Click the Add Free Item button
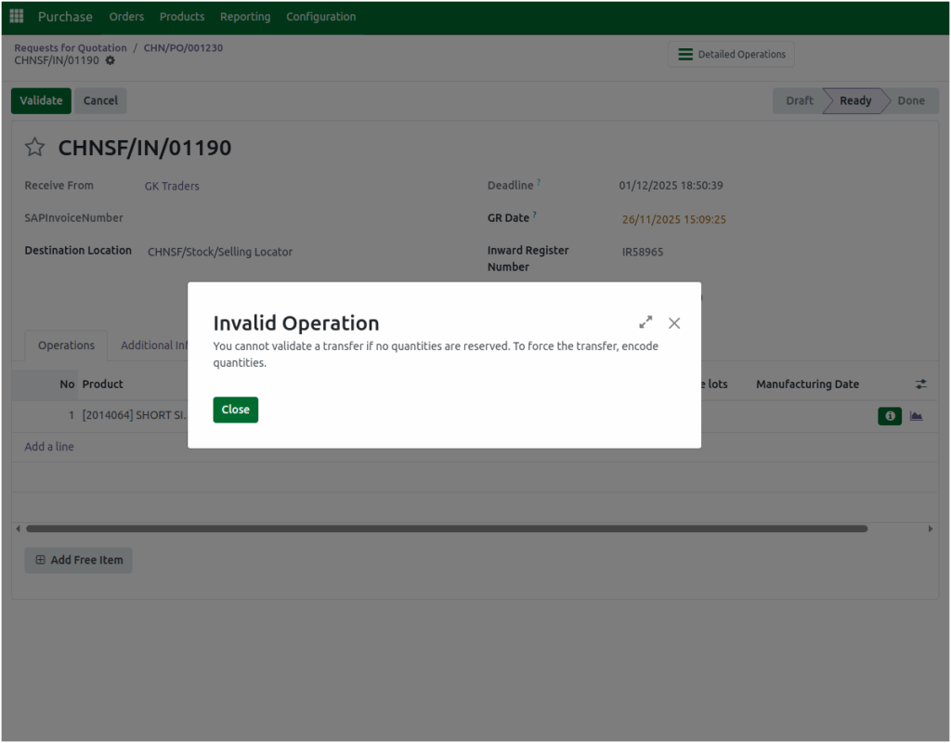This screenshot has height=743, width=951. [78, 560]
